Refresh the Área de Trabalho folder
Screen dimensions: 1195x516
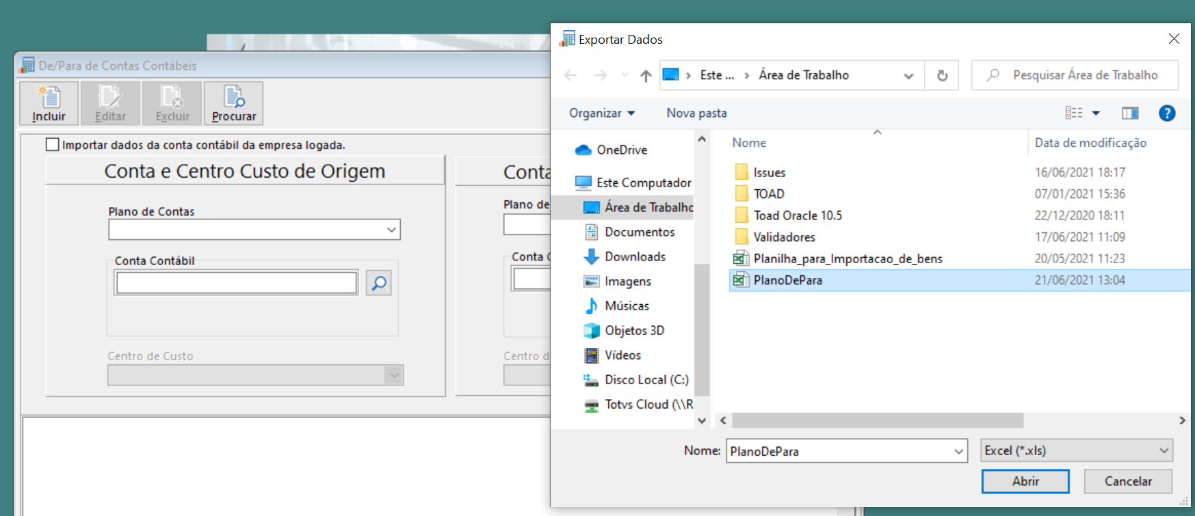[942, 75]
